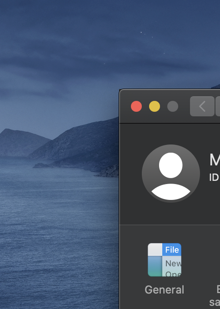Minimize the window with the yellow button
Viewport: 220px width, 309px height.
pyautogui.click(x=155, y=106)
